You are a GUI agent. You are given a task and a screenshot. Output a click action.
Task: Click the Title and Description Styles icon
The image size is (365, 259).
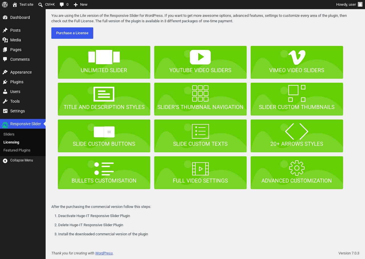pyautogui.click(x=104, y=94)
